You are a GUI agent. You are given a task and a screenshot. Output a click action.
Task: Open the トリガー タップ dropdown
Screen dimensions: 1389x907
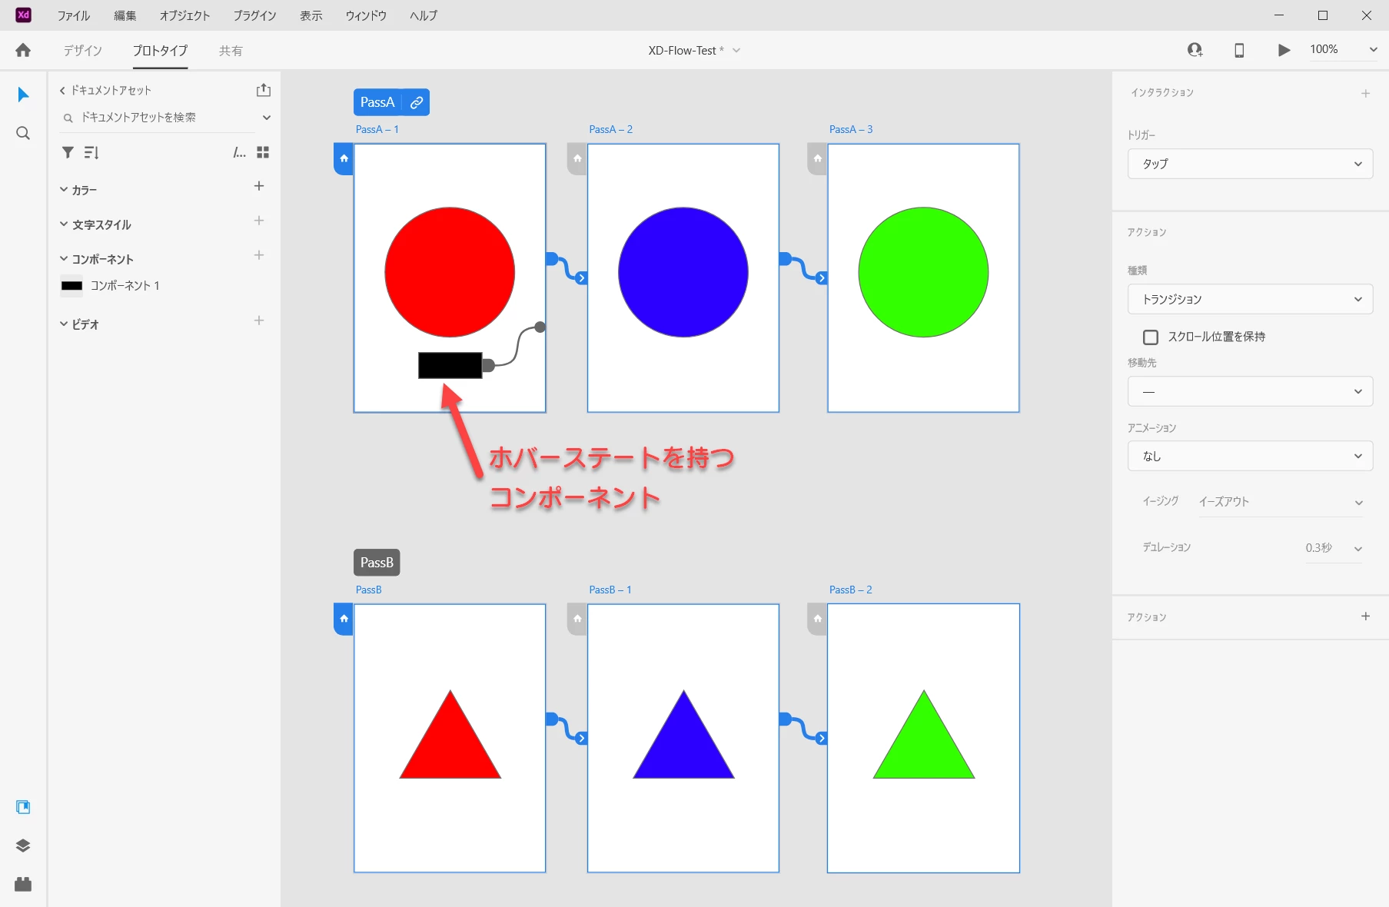(1250, 164)
